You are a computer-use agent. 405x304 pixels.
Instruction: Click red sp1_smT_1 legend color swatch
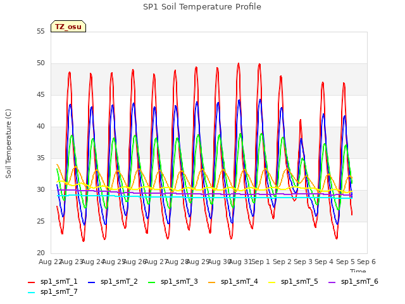pos(31,282)
